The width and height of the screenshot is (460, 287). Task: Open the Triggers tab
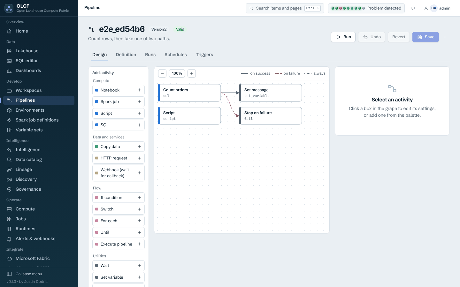click(x=204, y=55)
